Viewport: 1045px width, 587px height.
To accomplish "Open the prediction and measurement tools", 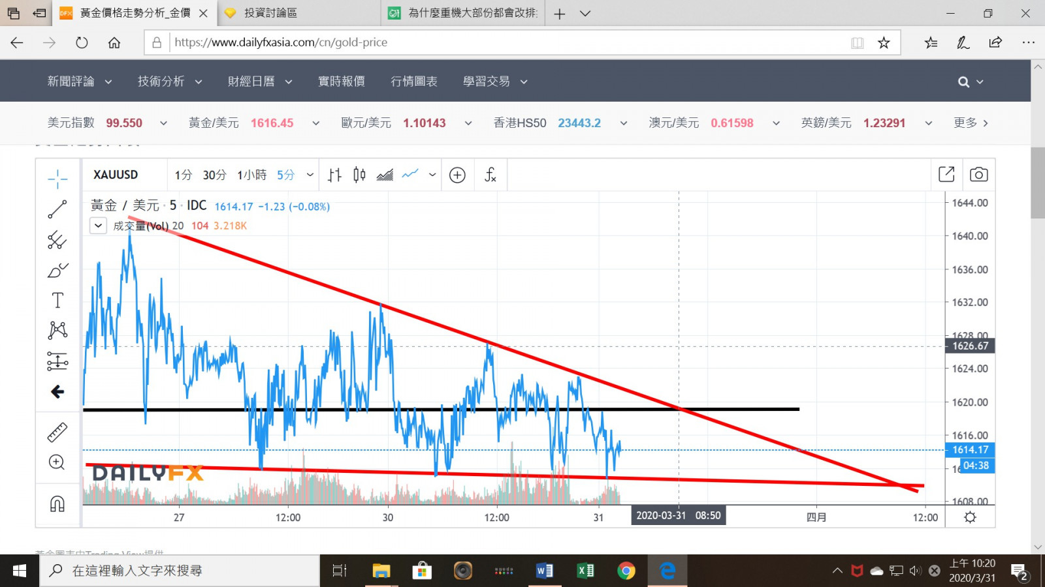I will pos(57,361).
